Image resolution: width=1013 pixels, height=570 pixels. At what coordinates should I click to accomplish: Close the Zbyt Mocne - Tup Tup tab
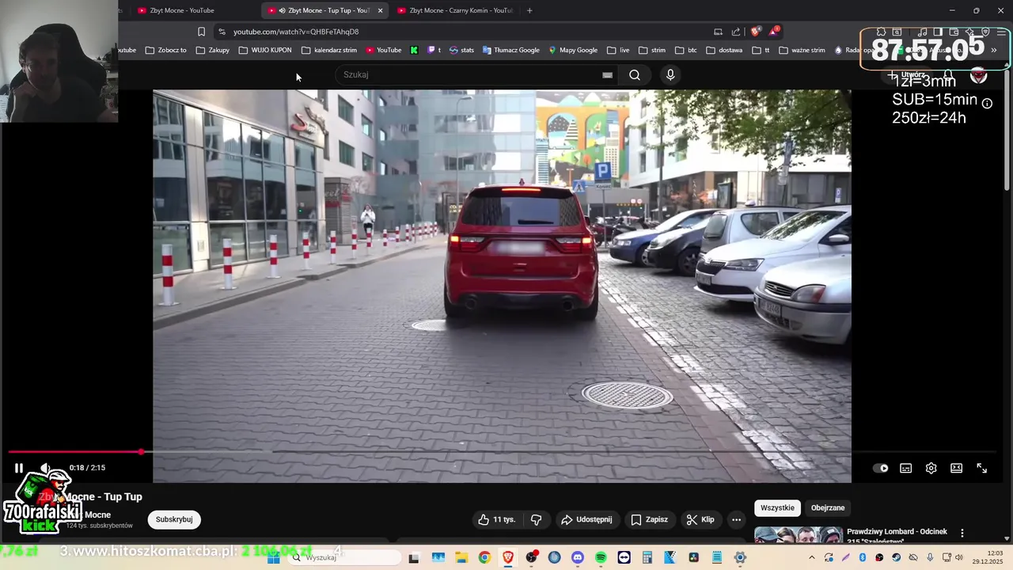[x=381, y=10]
